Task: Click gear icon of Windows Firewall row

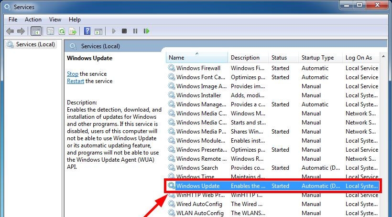Action: [x=172, y=68]
